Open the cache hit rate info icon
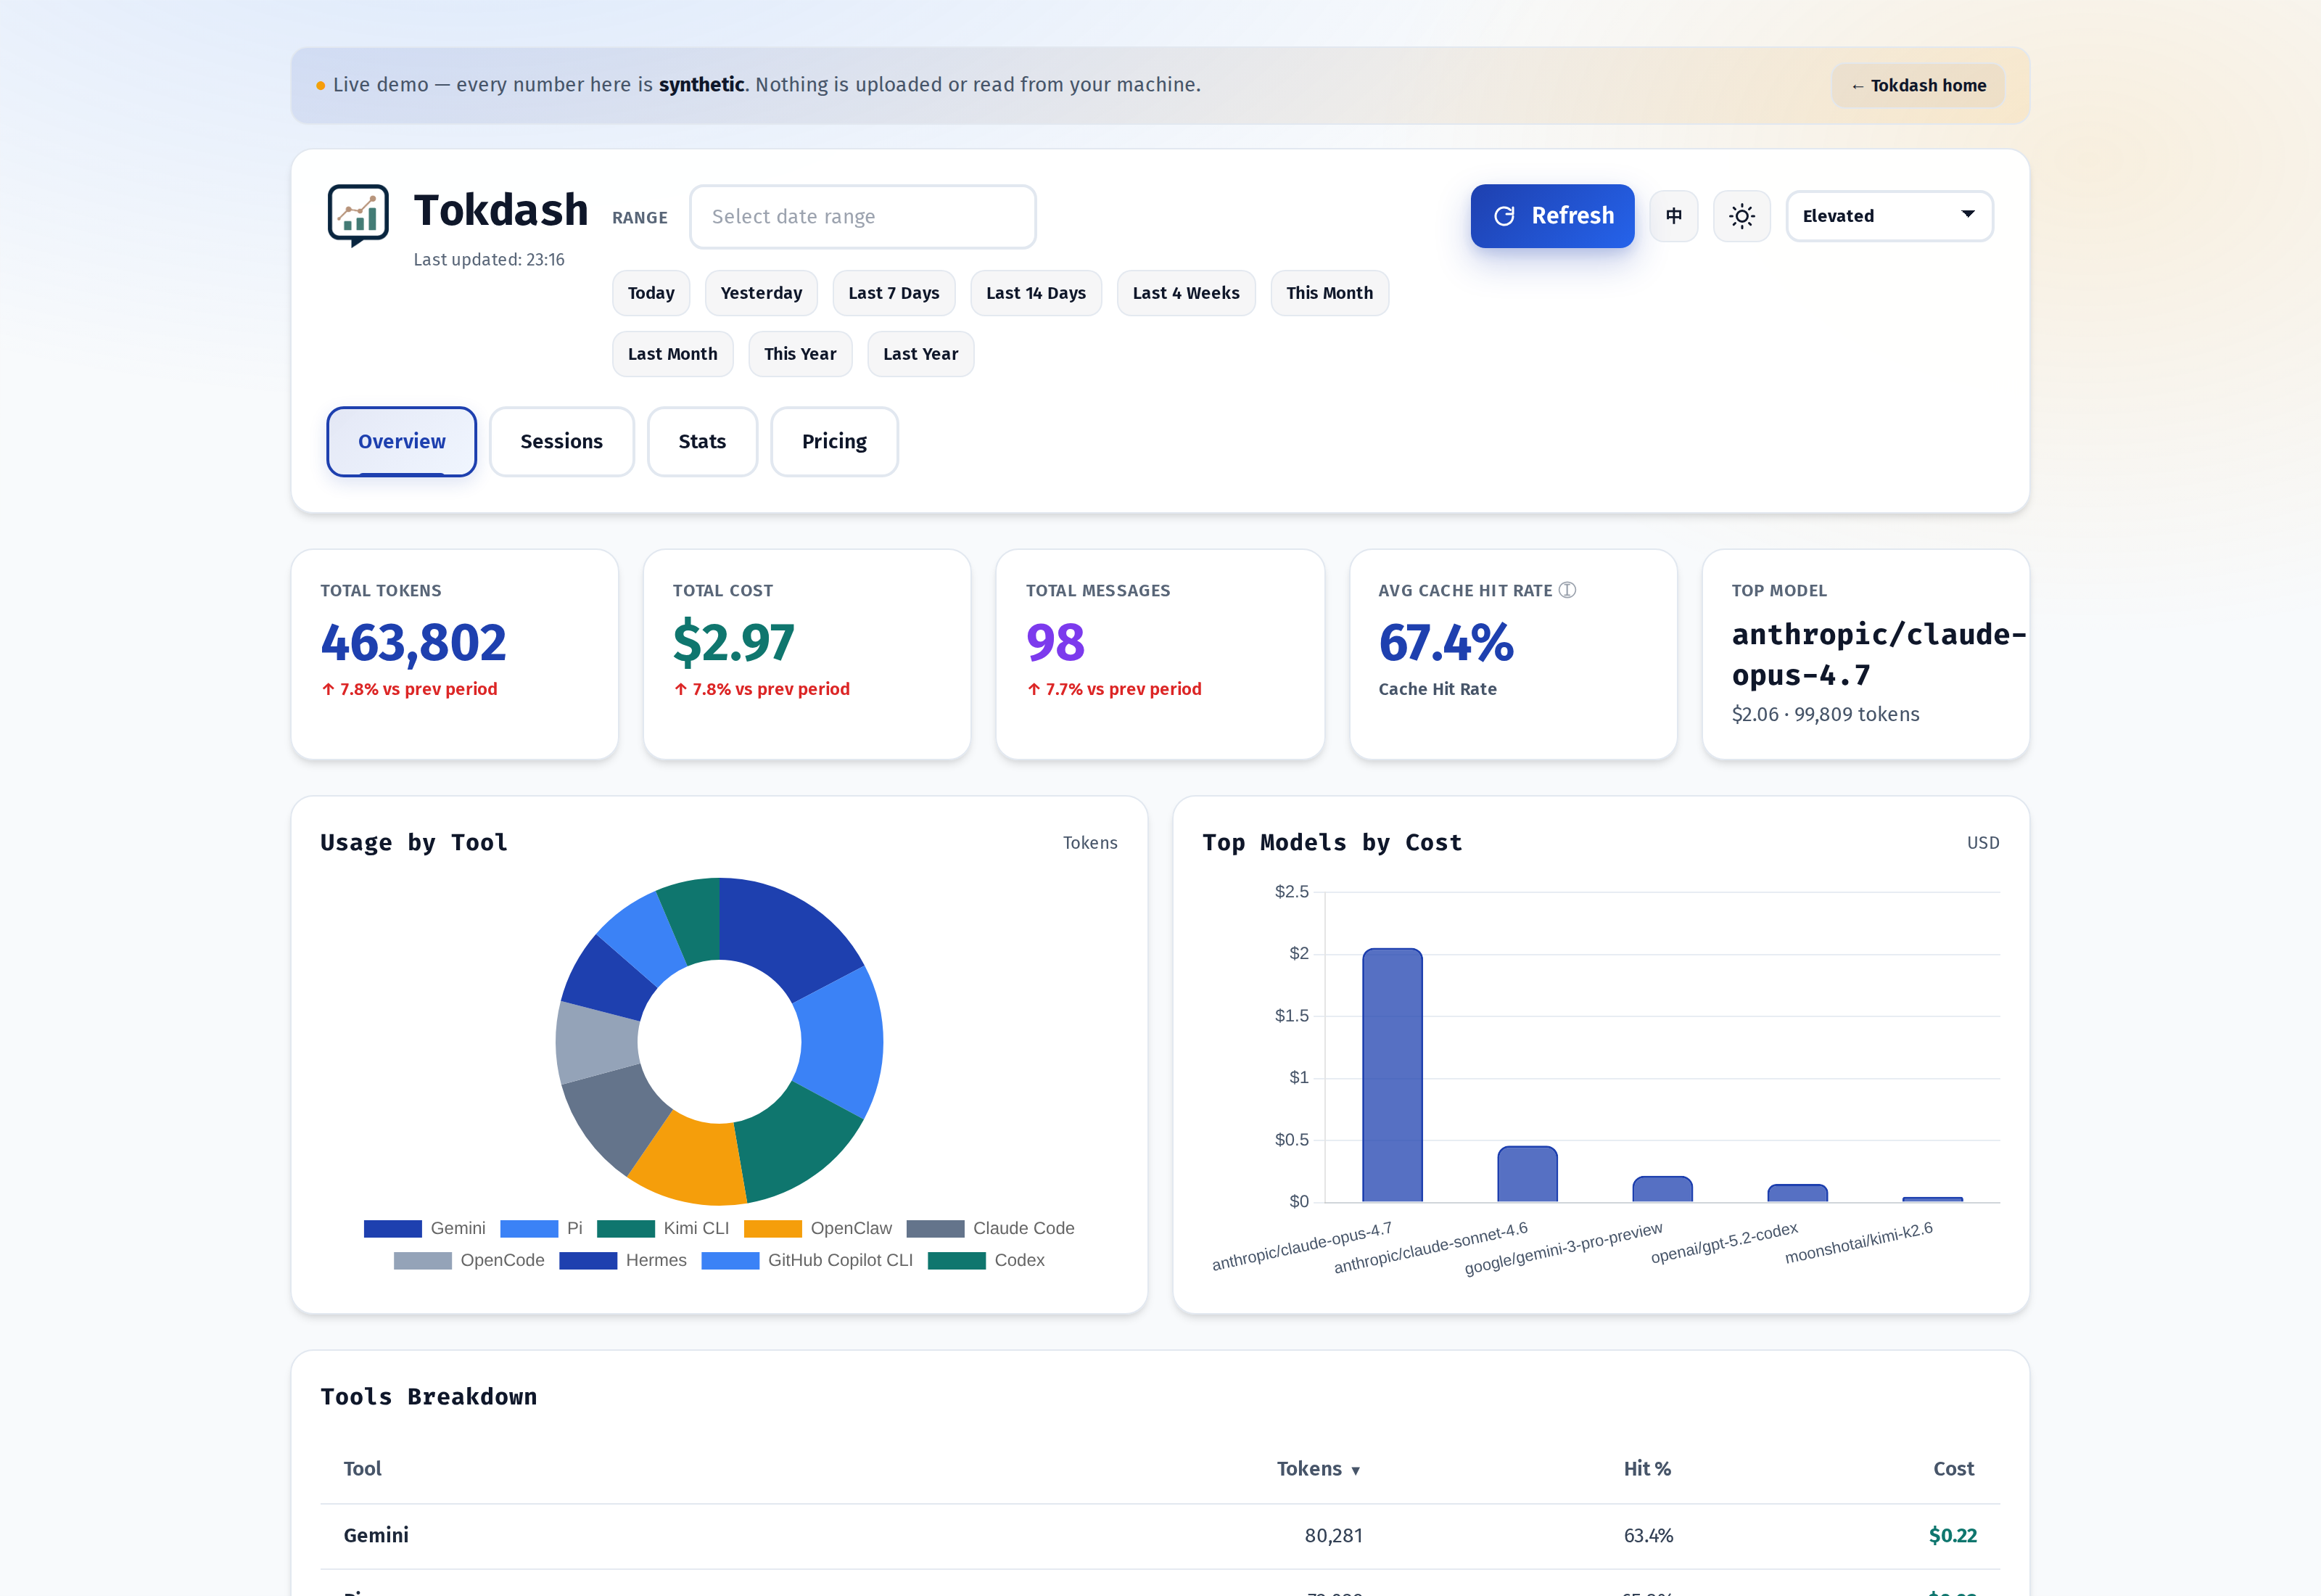The width and height of the screenshot is (2321, 1596). pos(1567,590)
